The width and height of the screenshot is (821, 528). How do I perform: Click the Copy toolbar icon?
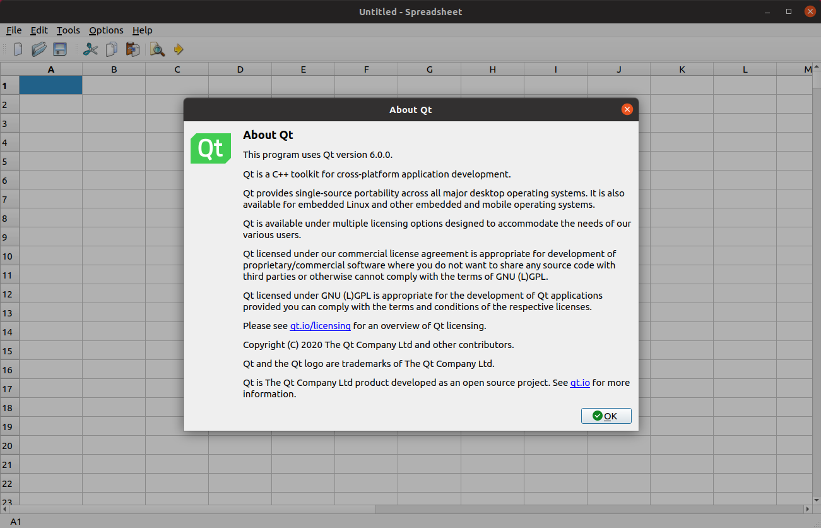point(112,49)
